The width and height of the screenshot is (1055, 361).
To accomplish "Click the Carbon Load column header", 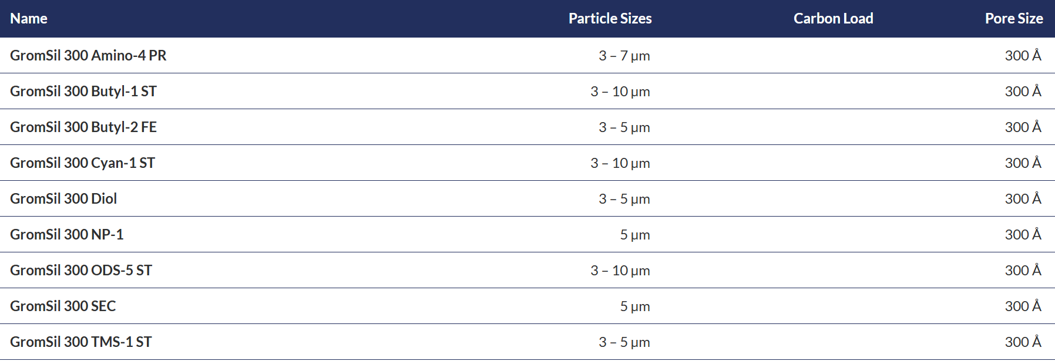I will 833,18.
